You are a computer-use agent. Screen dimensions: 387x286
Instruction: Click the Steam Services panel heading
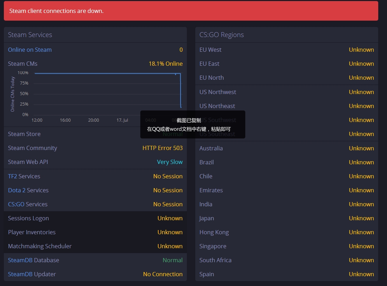tap(30, 35)
